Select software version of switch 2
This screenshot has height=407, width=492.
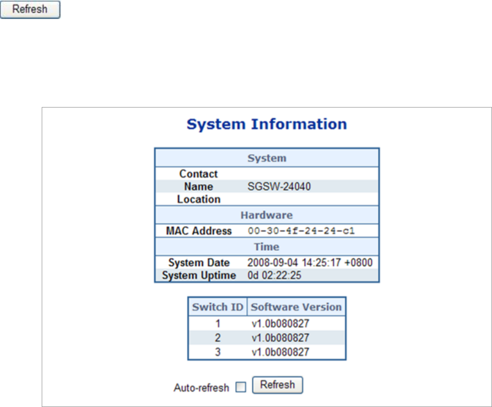click(280, 338)
